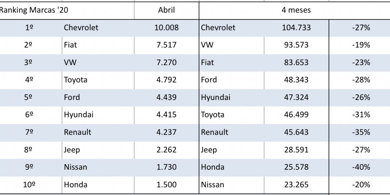Screen dimensions: 390x195
Task: Click the -31% variation cell
Action: pyautogui.click(x=361, y=115)
